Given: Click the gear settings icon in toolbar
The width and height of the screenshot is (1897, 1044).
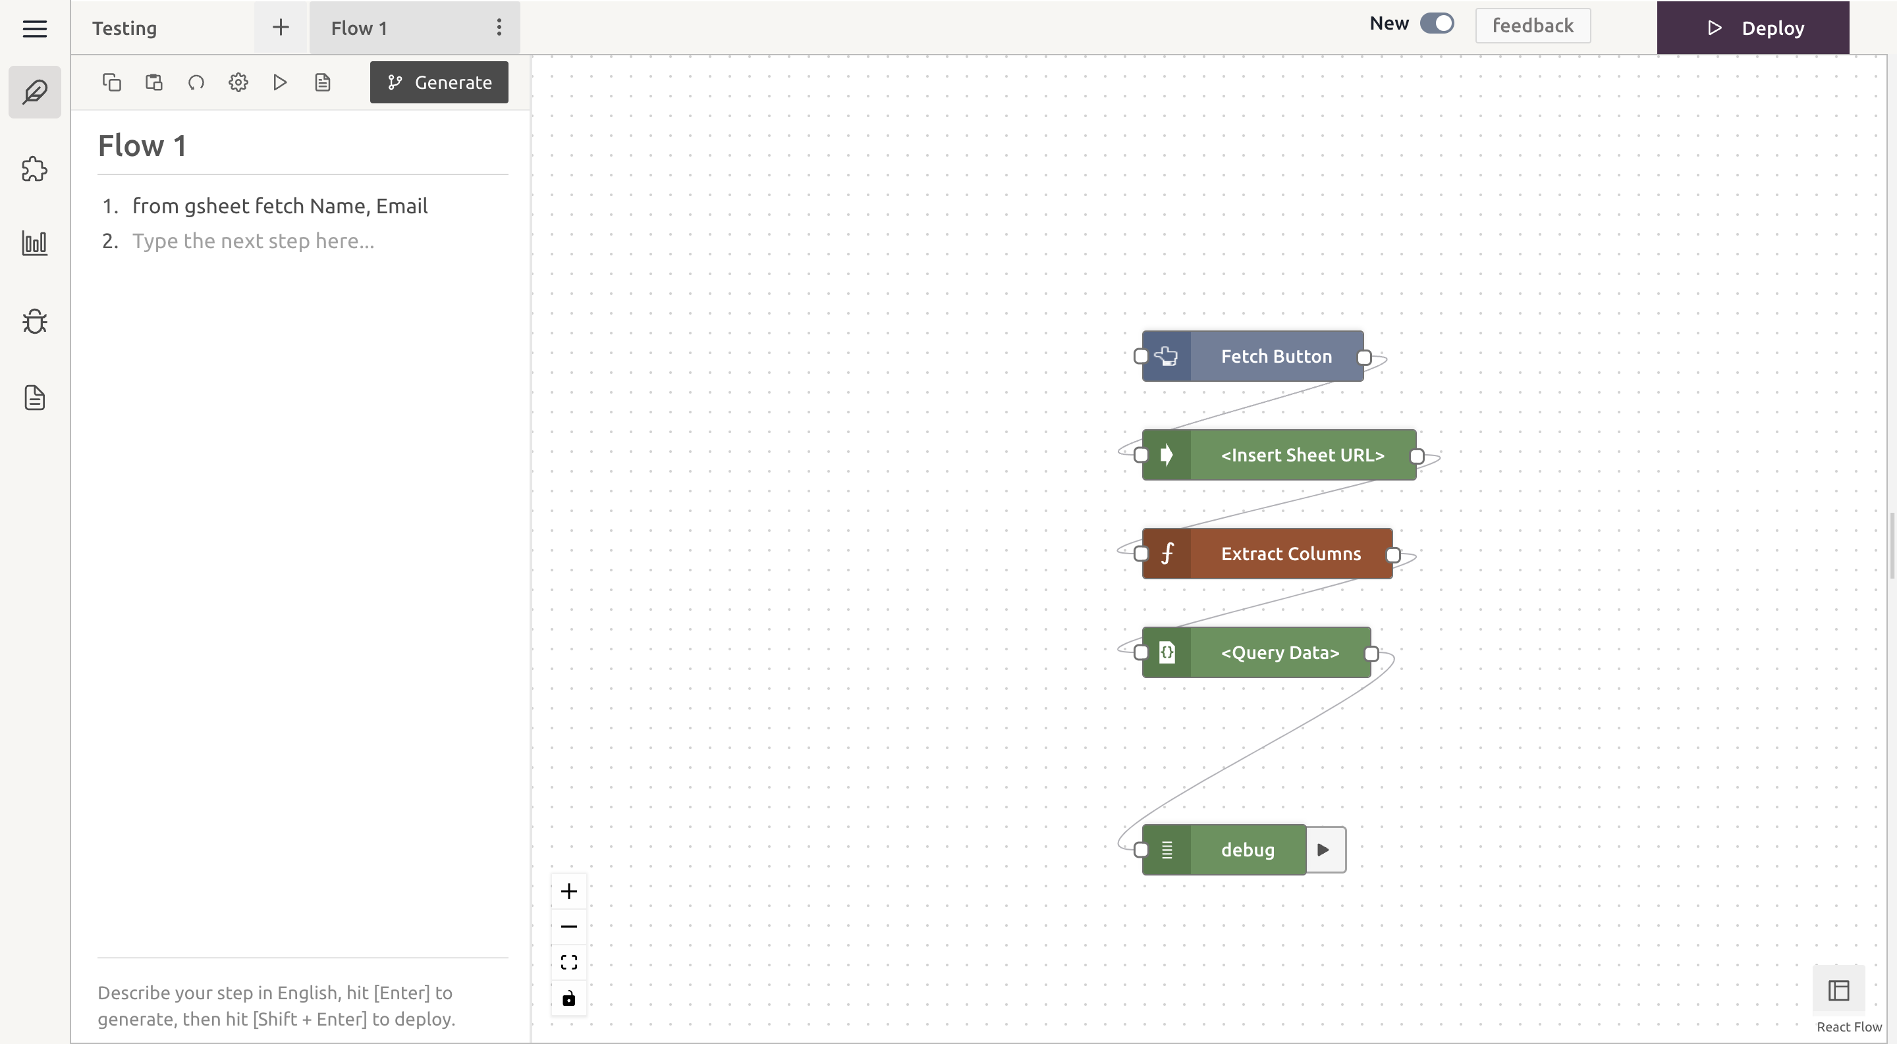Looking at the screenshot, I should click(x=238, y=82).
